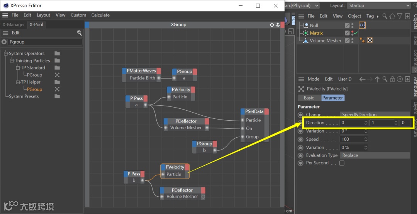Expand hidden Object Manager menus arrow

pos(378,17)
